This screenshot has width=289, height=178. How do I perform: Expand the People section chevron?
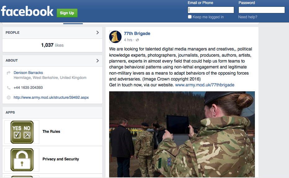(97, 33)
